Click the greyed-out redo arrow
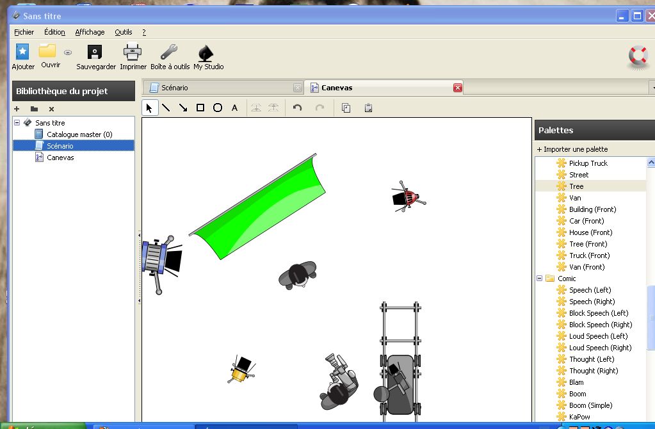655x429 pixels. tap(320, 108)
